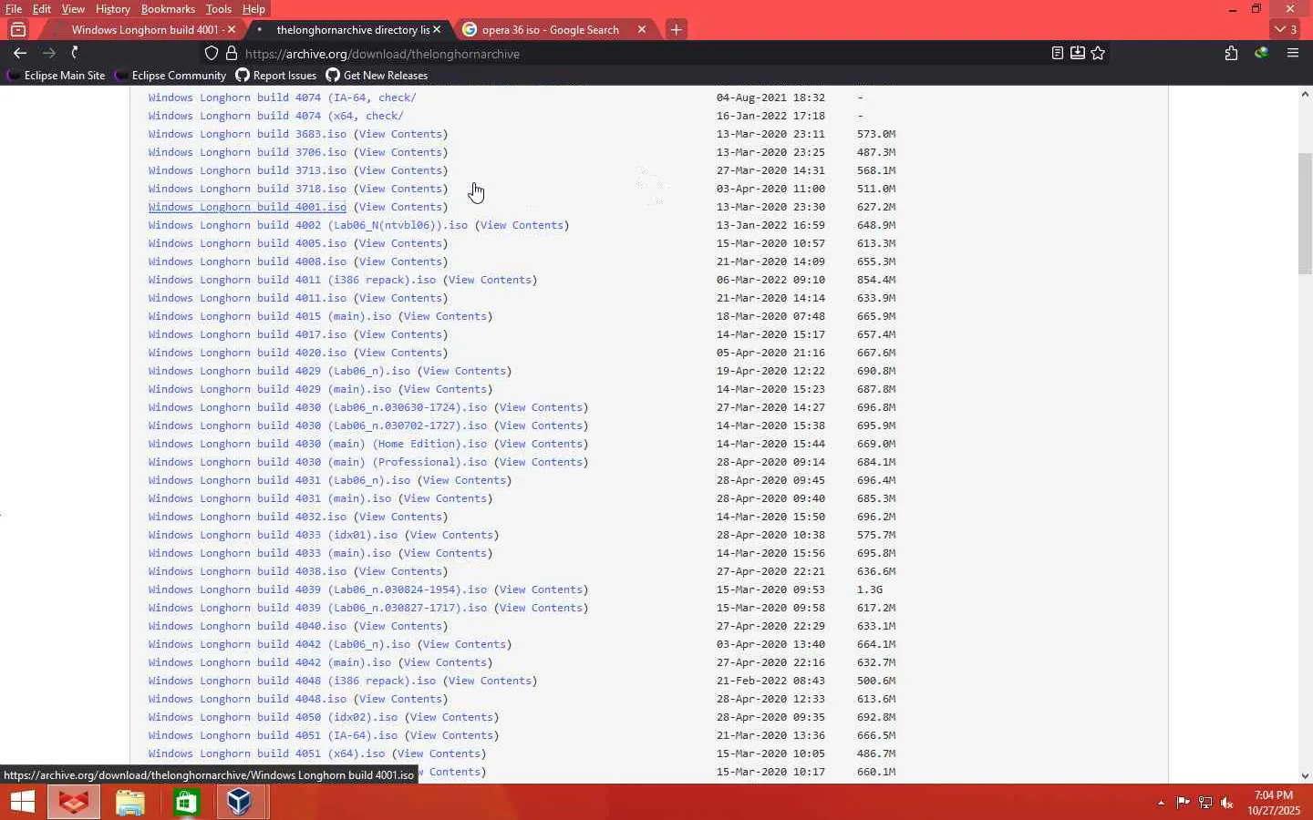Viewport: 1313px width, 820px height.
Task: Click the 1.3G file size value
Action: 870,589
